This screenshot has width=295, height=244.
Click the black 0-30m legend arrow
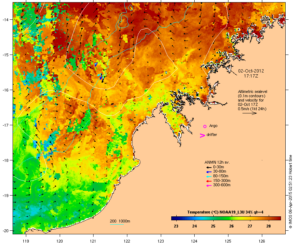click(x=209, y=168)
